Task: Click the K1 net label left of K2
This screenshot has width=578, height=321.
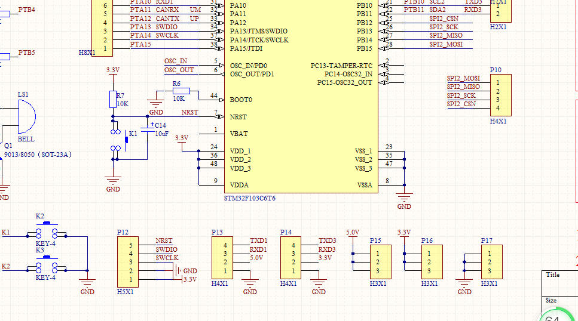Action: pos(6,232)
